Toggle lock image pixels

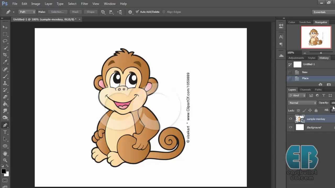click(304, 110)
